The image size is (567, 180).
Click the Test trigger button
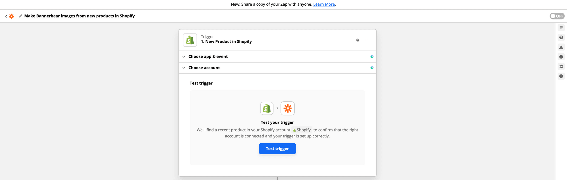(x=277, y=149)
